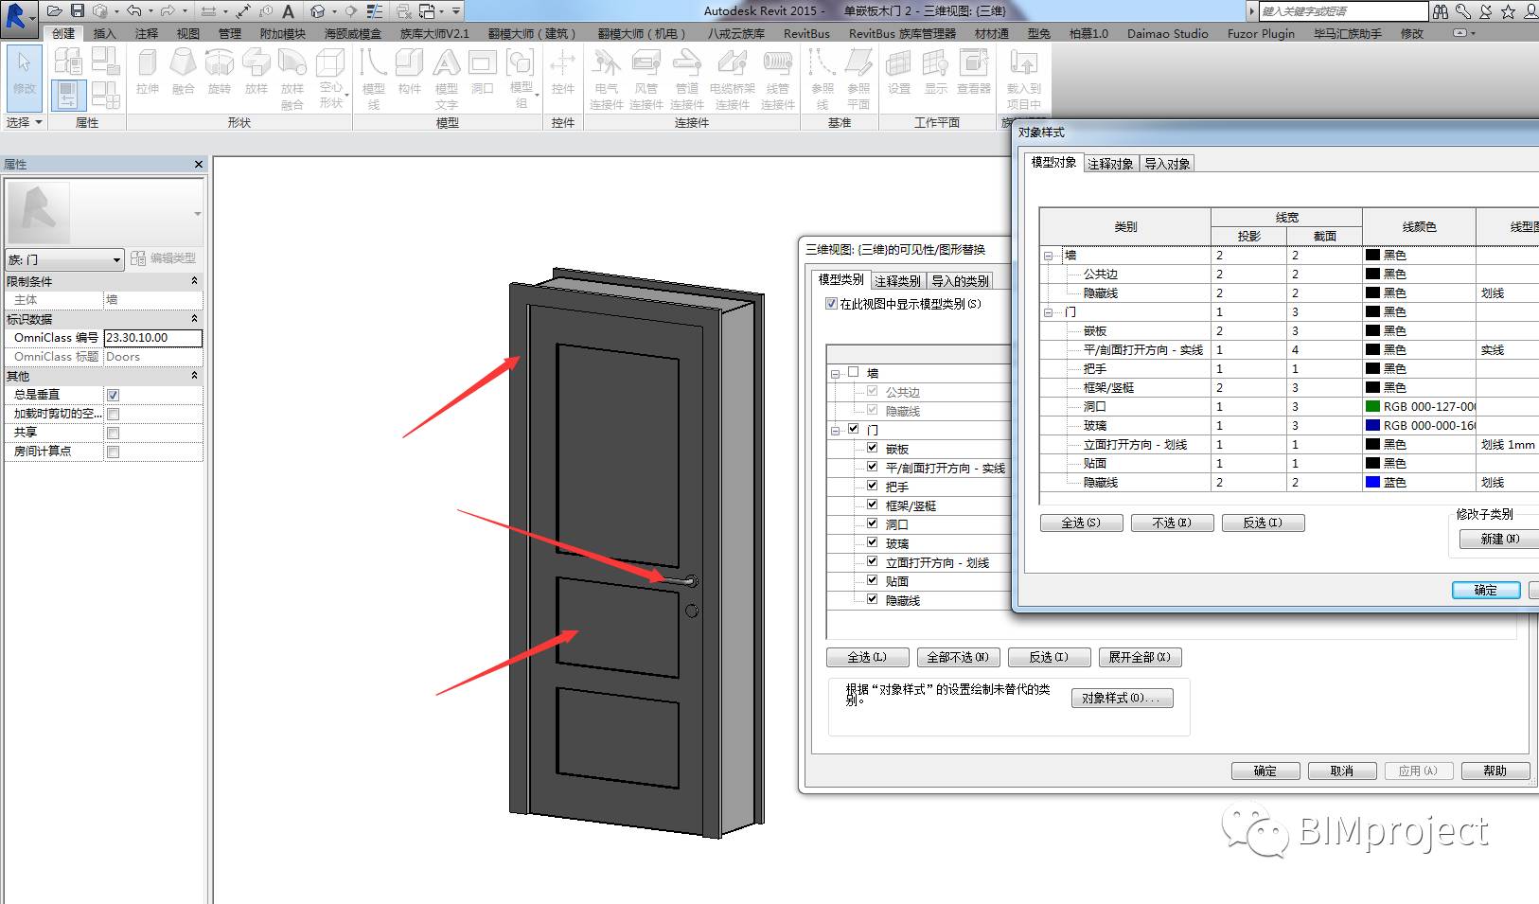Click 展开全部 button in visibility dialog

pyautogui.click(x=1140, y=657)
